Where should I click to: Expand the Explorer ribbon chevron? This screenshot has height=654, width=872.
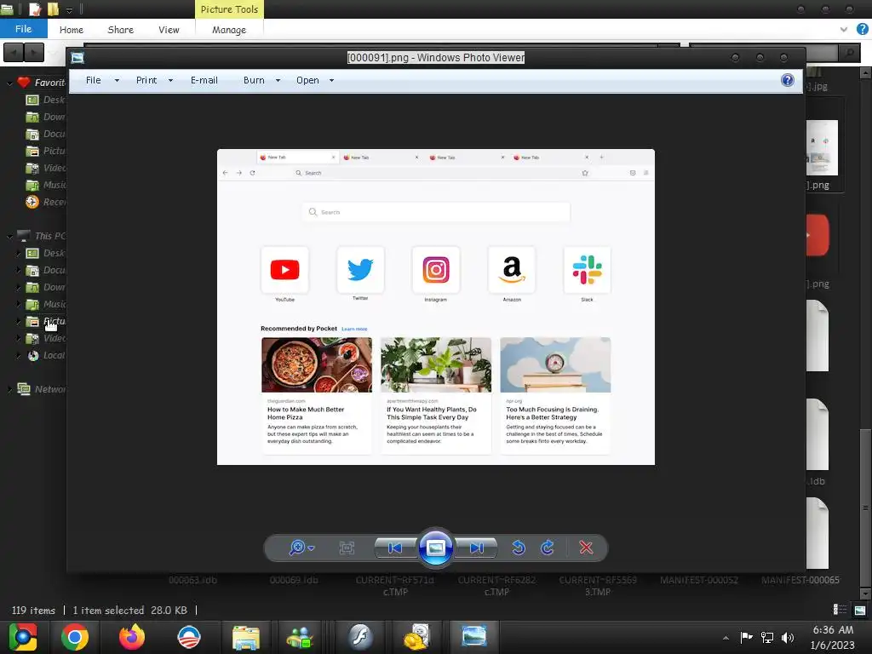click(x=844, y=30)
